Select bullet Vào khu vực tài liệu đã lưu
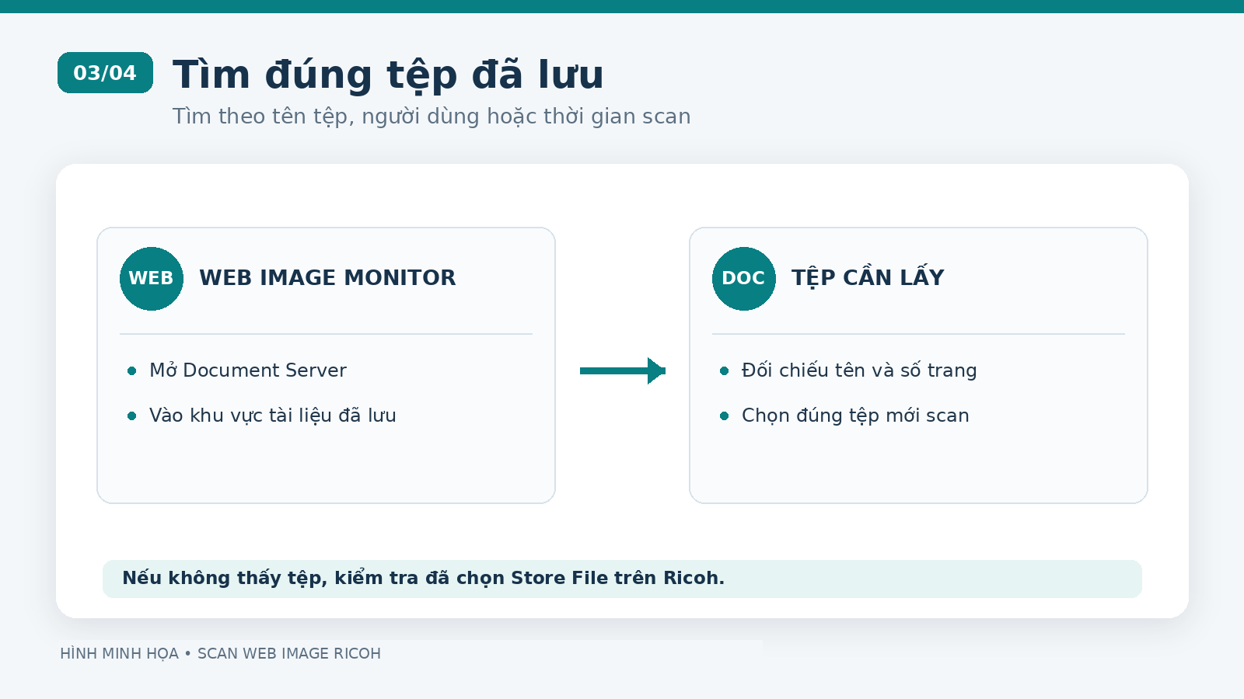Viewport: 1244px width, 699px height. (273, 416)
